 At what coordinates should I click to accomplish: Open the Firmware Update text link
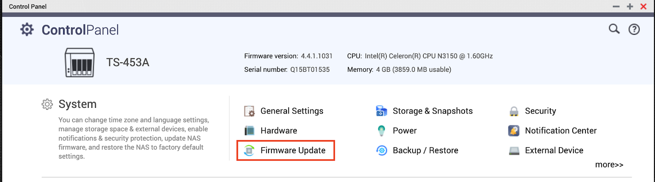click(293, 150)
